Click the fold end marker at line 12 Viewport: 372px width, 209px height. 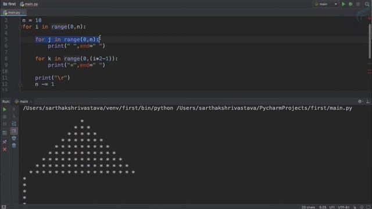click(20, 84)
